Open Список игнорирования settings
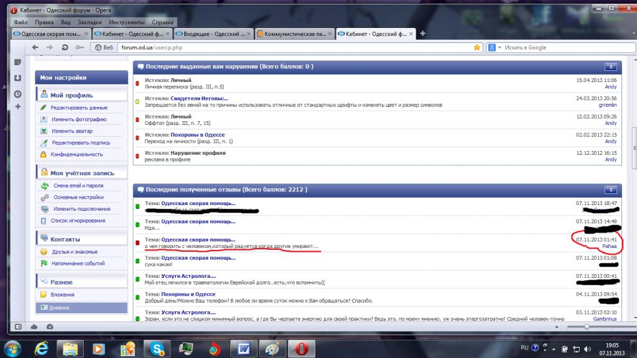 coord(77,220)
